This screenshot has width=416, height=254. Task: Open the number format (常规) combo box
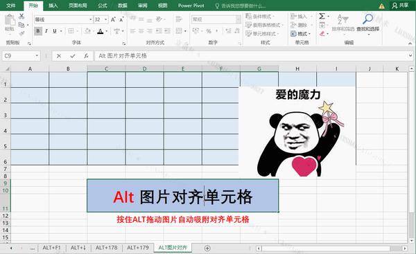(216, 19)
